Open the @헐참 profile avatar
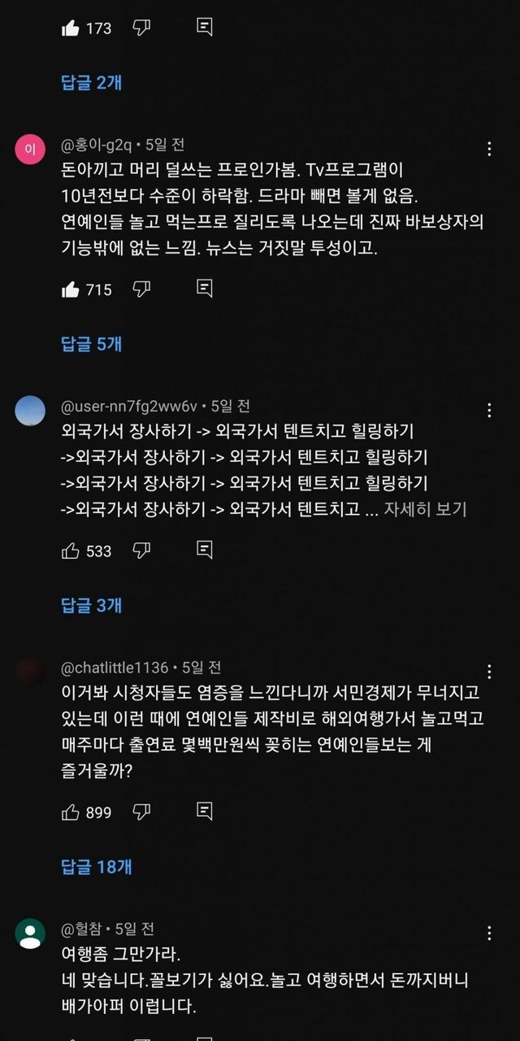The height and width of the screenshot is (1041, 520). click(30, 933)
